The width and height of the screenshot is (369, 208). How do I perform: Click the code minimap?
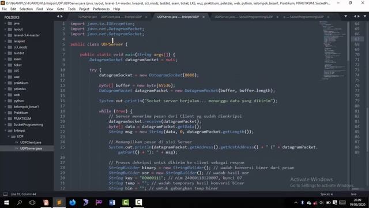[333, 50]
